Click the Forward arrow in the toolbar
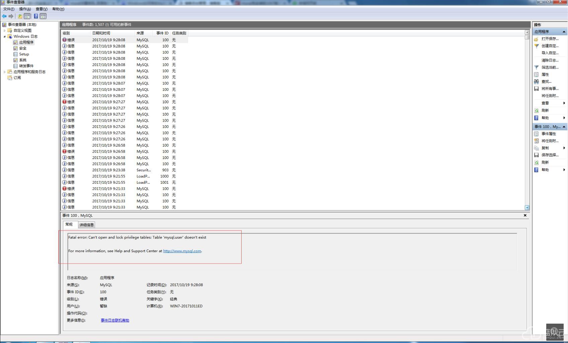This screenshot has height=343, width=568. click(x=11, y=16)
